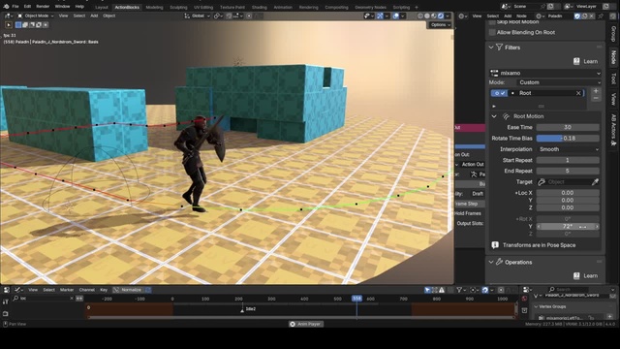Toggle fake user shield for Paladin node tree
Image resolution: width=620 pixels, height=349 pixels.
pyautogui.click(x=577, y=16)
